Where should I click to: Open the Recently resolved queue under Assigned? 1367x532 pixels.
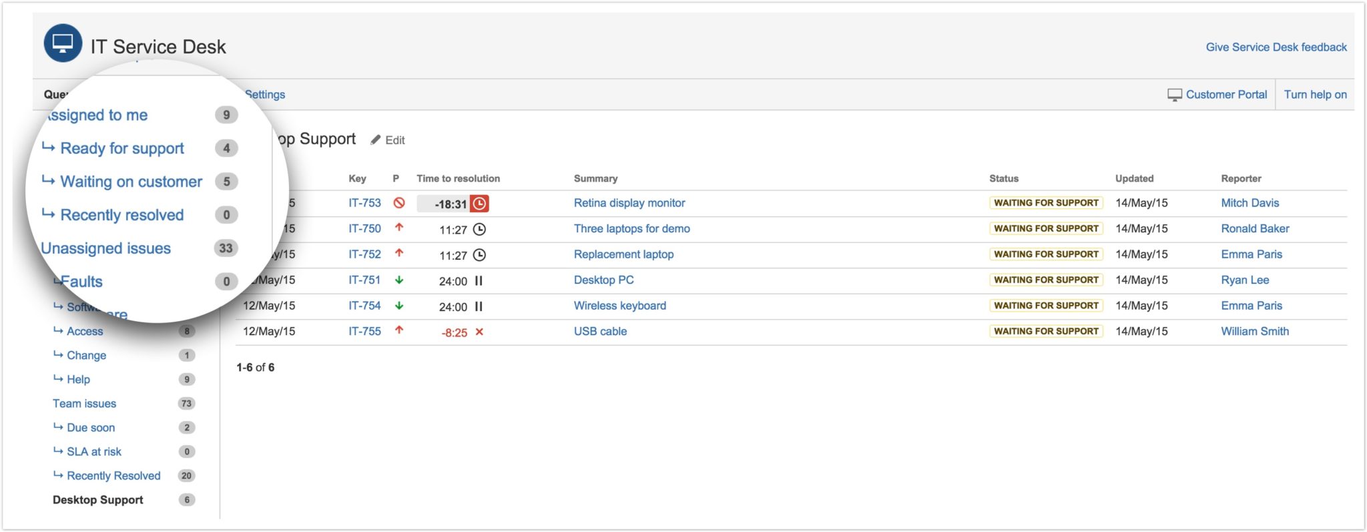(122, 215)
